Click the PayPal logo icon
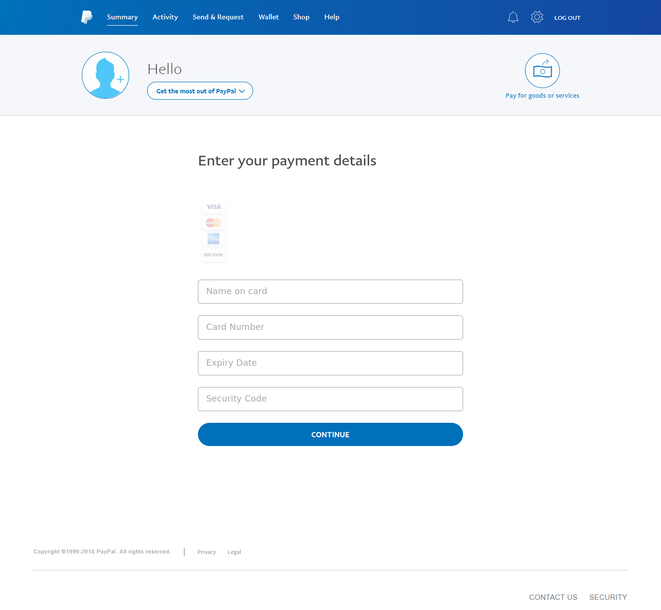 [x=87, y=17]
